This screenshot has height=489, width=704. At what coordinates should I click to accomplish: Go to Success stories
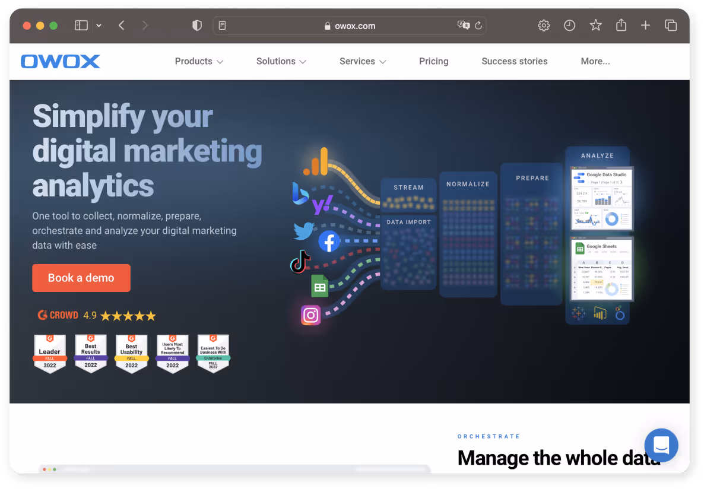click(x=514, y=61)
